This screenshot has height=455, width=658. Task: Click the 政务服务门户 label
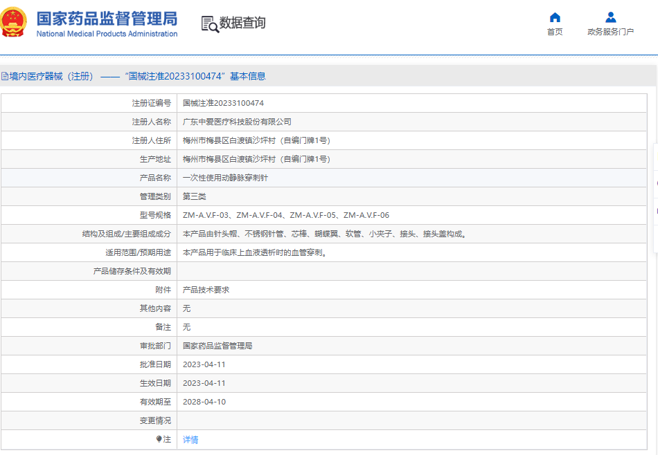(x=611, y=32)
